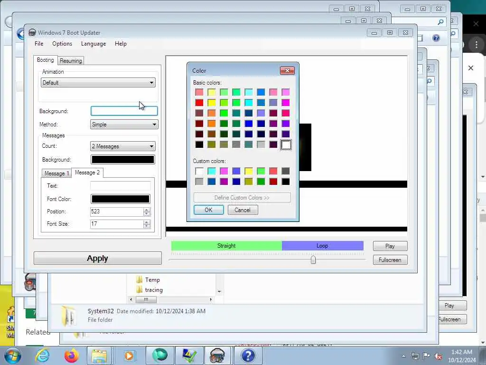Click the search magnifier in background window
This screenshot has height=365, width=486.
point(440,22)
